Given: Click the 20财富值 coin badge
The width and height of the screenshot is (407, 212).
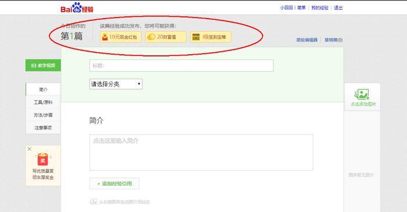Looking at the screenshot, I should [x=166, y=37].
